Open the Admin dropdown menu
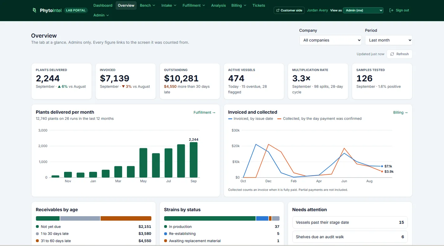The height and width of the screenshot is (246, 444). coord(101,15)
